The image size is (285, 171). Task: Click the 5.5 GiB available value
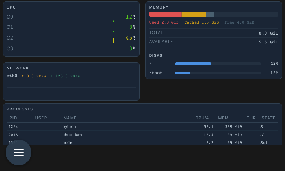click(x=269, y=42)
